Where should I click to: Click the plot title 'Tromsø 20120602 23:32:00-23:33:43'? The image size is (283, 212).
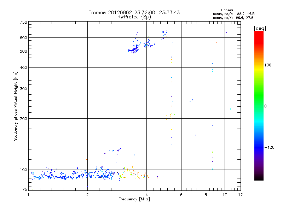134,12
